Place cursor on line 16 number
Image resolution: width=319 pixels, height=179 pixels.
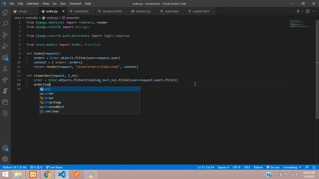(x=19, y=89)
